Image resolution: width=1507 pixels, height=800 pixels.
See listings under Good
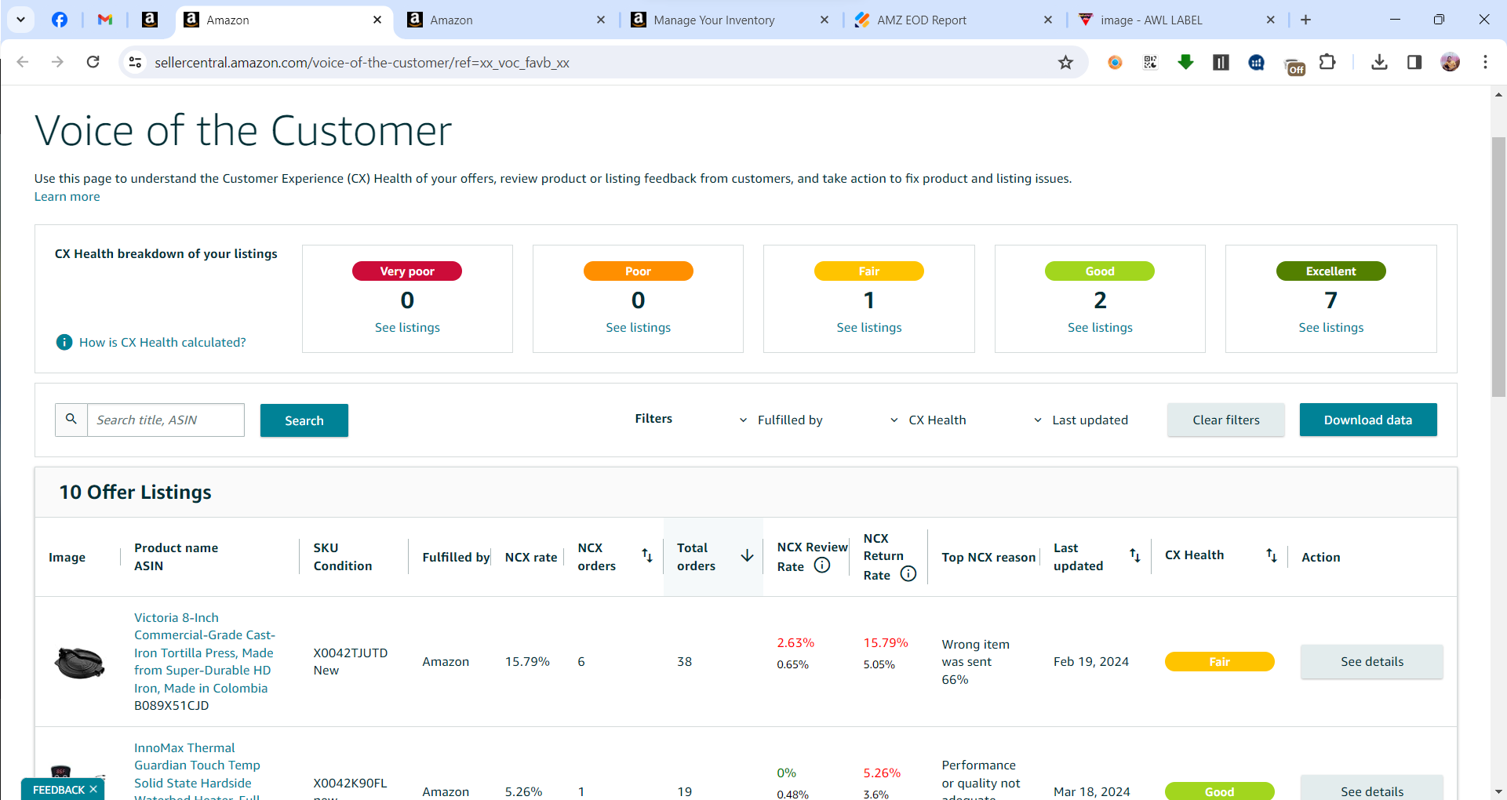point(1100,328)
